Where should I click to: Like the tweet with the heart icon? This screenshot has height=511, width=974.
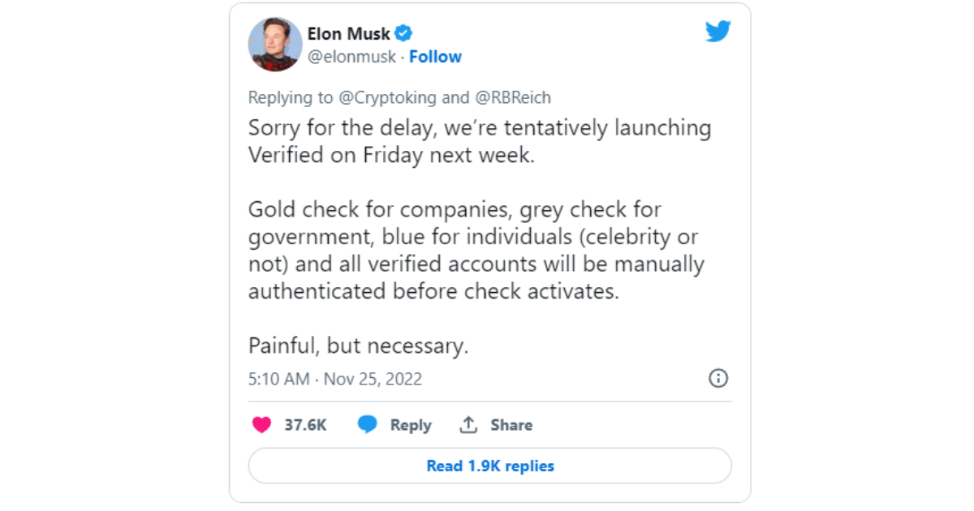tap(261, 425)
